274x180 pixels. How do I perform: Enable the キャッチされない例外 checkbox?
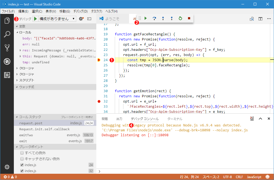(x=22, y=159)
